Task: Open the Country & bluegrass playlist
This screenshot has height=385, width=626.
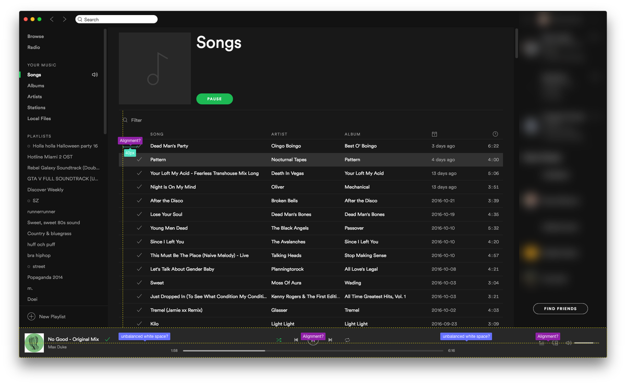Action: [49, 233]
